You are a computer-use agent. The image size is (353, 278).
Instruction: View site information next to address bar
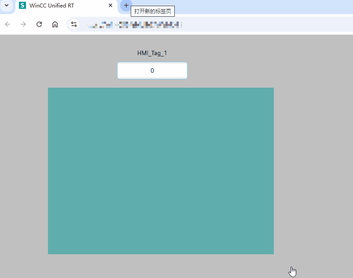[x=74, y=24]
